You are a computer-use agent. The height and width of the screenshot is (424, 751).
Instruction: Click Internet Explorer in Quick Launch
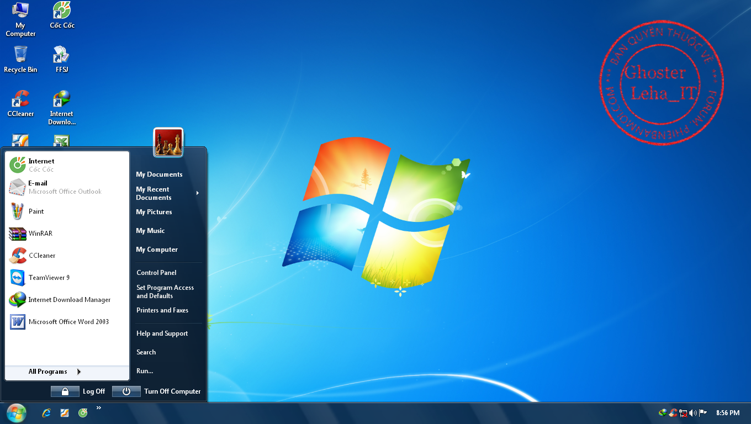point(46,413)
